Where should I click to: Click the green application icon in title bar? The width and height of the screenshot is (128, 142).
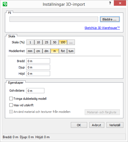(5, 4)
